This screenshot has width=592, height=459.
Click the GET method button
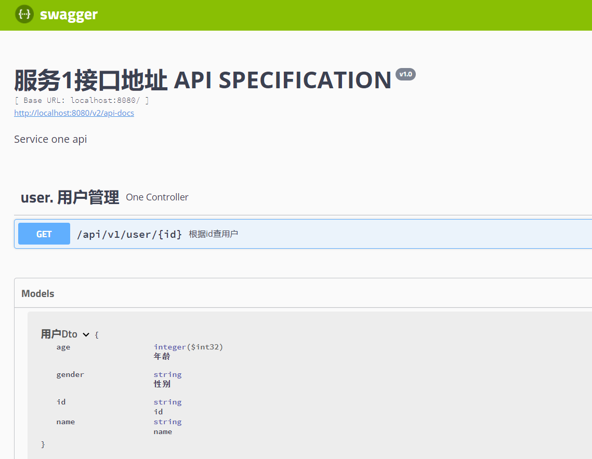(44, 234)
